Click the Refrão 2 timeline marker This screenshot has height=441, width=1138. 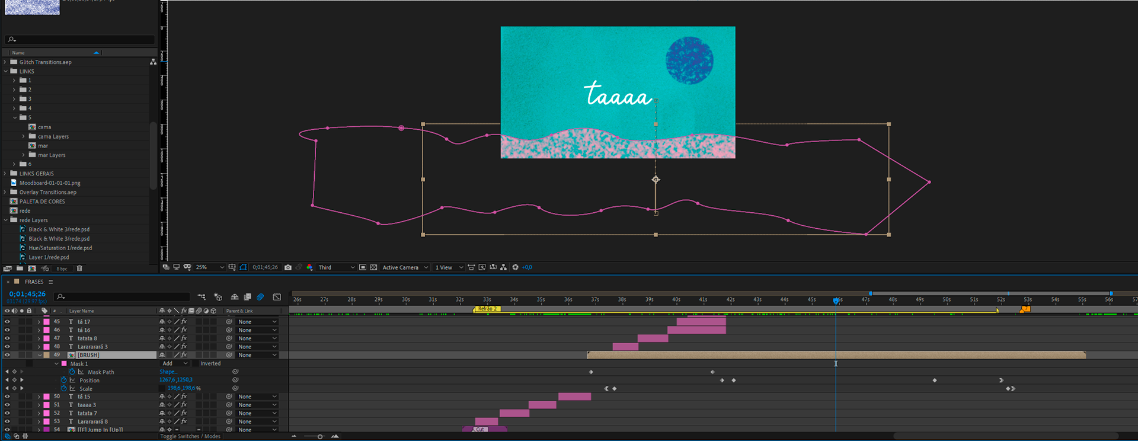(x=487, y=309)
